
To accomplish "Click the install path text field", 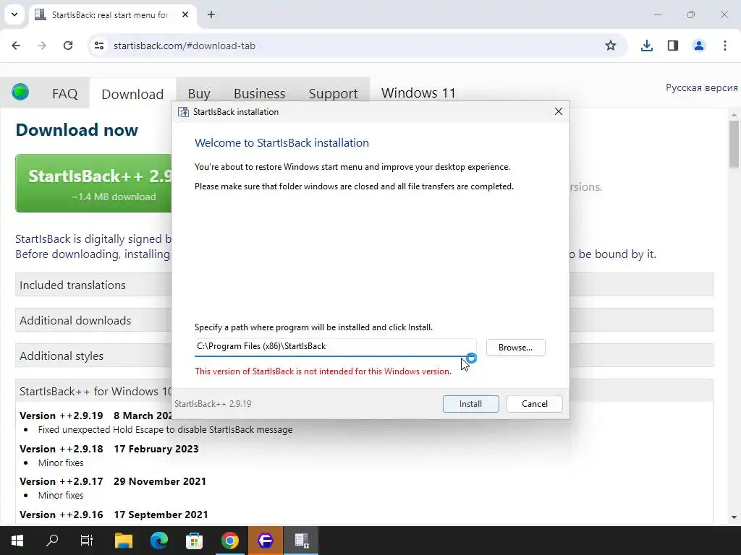I will [335, 346].
